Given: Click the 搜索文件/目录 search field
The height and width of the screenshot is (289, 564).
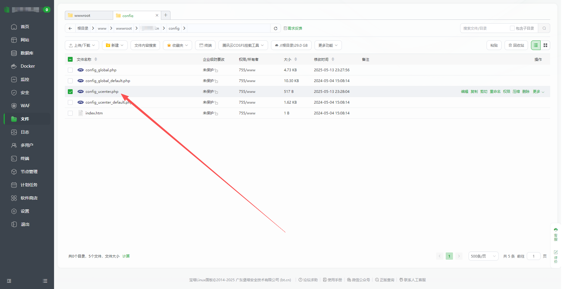Looking at the screenshot, I should tap(484, 28).
